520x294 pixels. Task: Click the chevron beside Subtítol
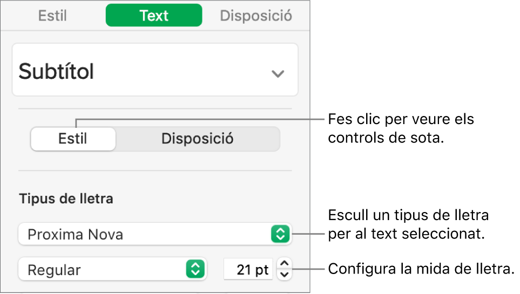(278, 73)
